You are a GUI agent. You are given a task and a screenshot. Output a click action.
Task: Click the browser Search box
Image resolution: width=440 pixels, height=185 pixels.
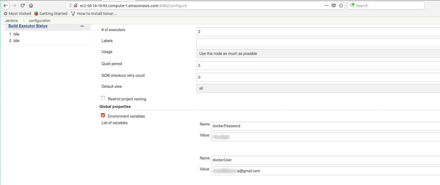pos(386,5)
